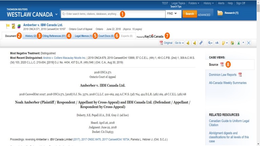Click the yellow notes icon beside the case title
The image size is (260, 146).
coord(14,26)
